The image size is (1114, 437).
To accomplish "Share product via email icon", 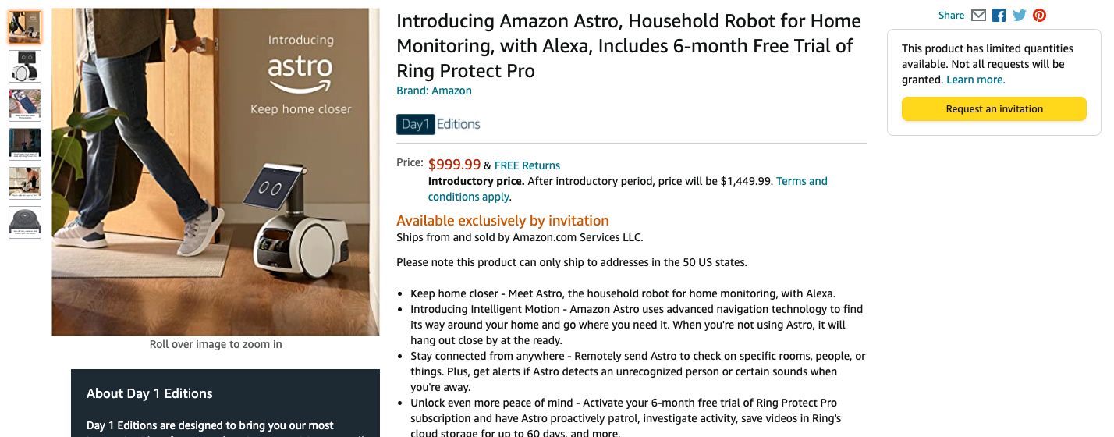I will coord(978,16).
